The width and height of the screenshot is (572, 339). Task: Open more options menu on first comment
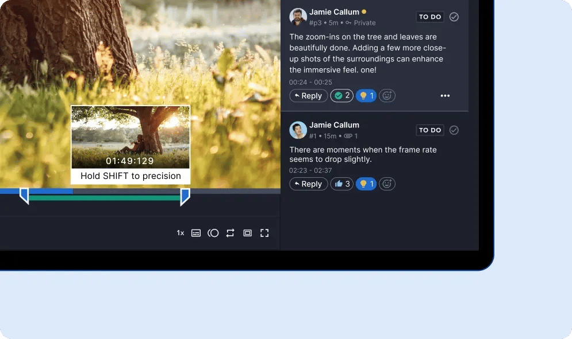pyautogui.click(x=445, y=96)
